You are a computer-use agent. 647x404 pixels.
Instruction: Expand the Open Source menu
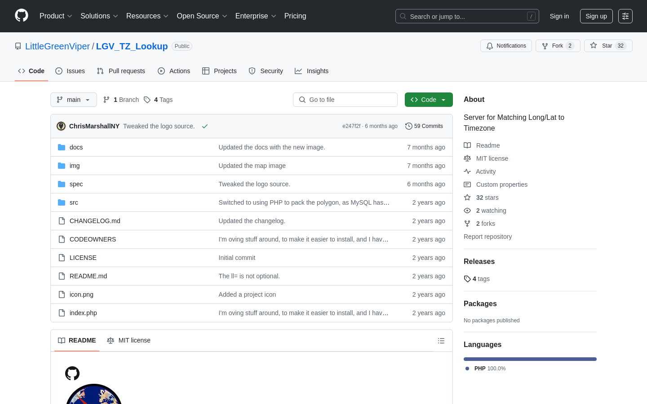[202, 16]
